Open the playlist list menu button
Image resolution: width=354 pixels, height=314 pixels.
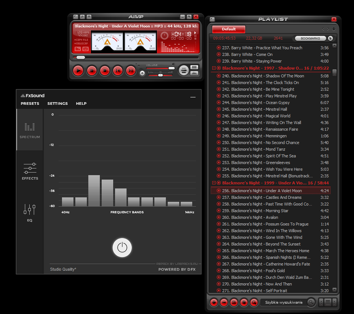click(328, 302)
